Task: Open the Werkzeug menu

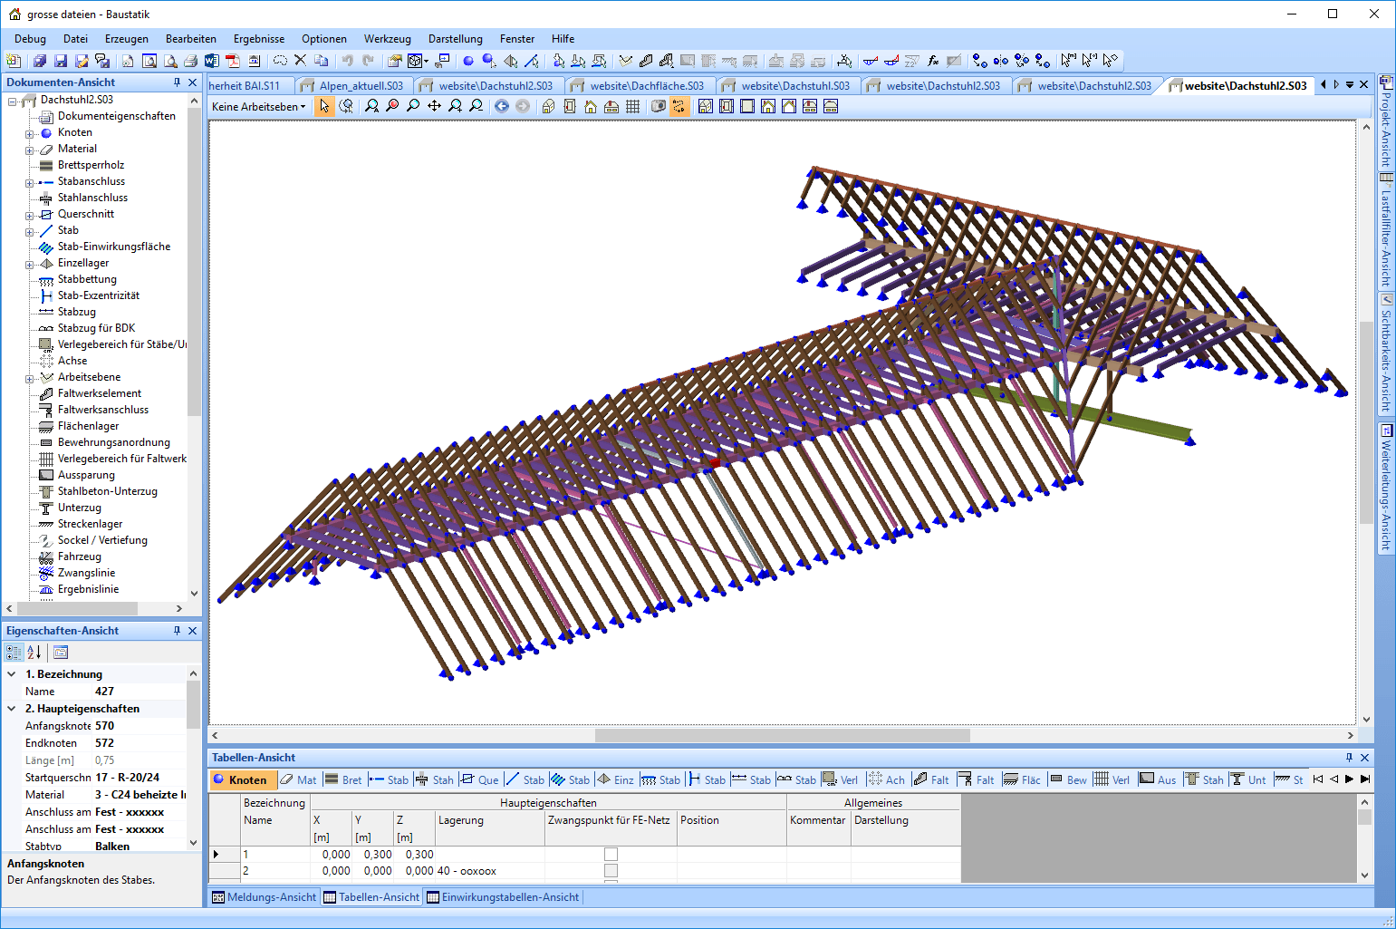Action: point(388,38)
